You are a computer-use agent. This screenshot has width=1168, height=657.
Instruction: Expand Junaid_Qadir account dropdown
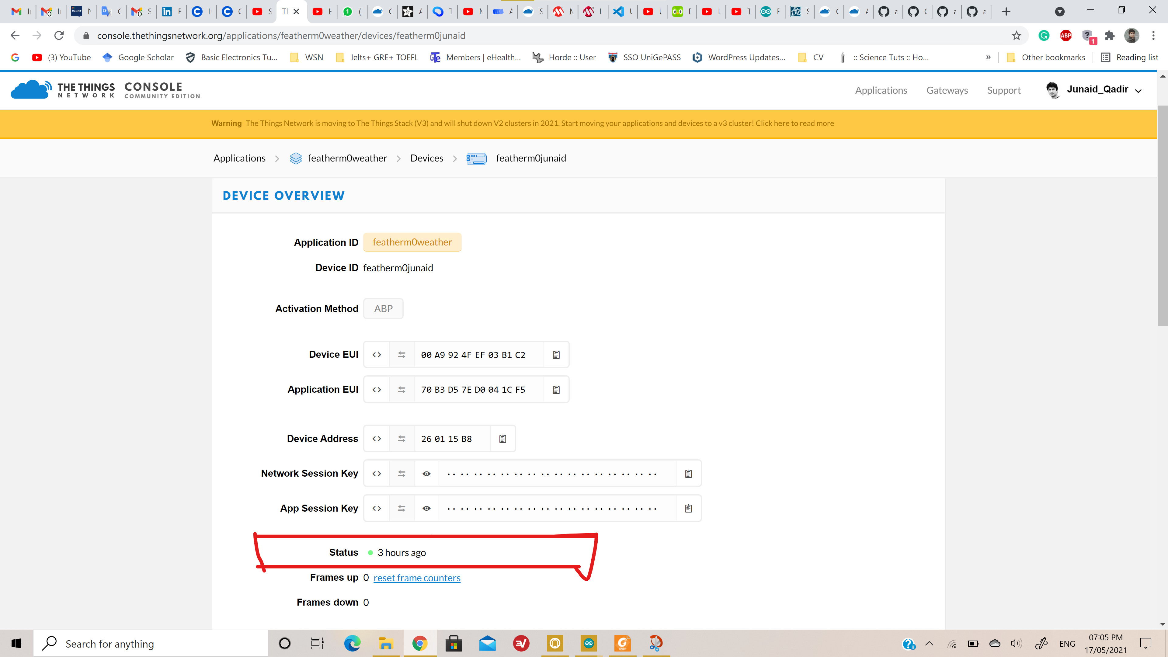[x=1138, y=91]
